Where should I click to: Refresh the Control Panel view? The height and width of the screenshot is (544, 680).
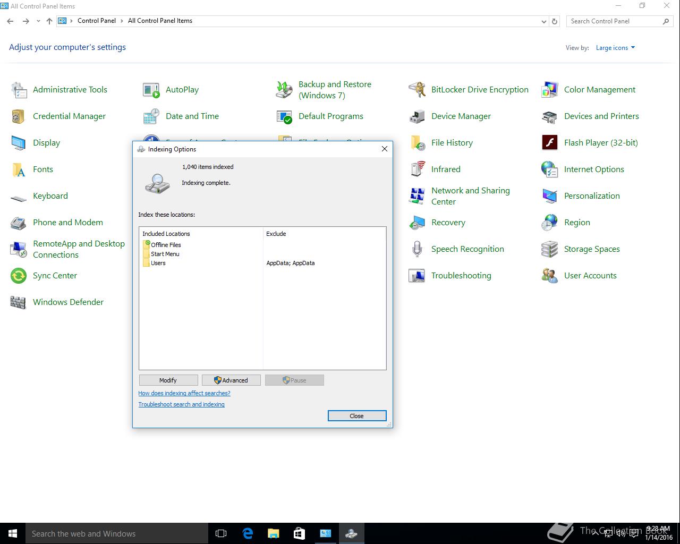tap(555, 21)
